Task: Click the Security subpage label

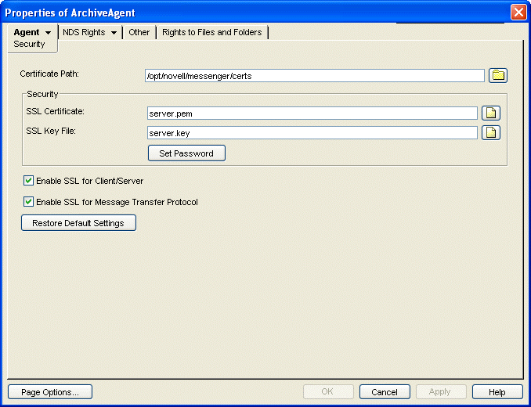Action: coord(29,44)
